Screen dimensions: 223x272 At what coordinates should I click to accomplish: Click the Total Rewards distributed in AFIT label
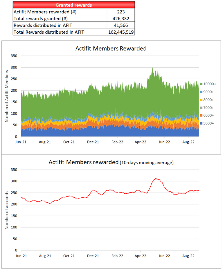pos(48,32)
